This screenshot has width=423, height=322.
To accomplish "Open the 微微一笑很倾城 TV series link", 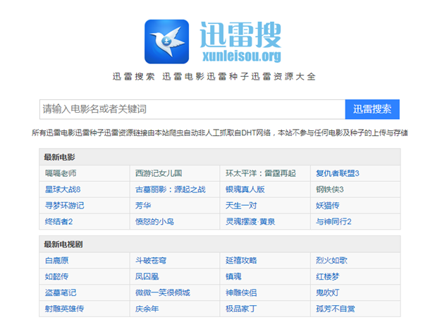I will 162,292.
